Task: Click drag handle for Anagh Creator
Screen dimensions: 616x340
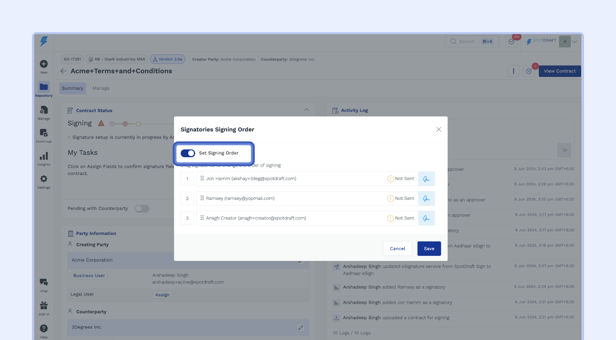Action: click(202, 218)
